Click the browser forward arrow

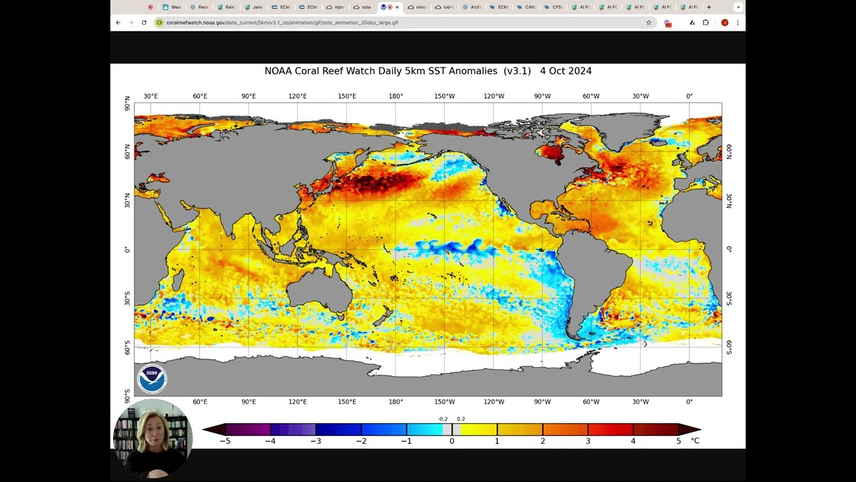pyautogui.click(x=131, y=23)
